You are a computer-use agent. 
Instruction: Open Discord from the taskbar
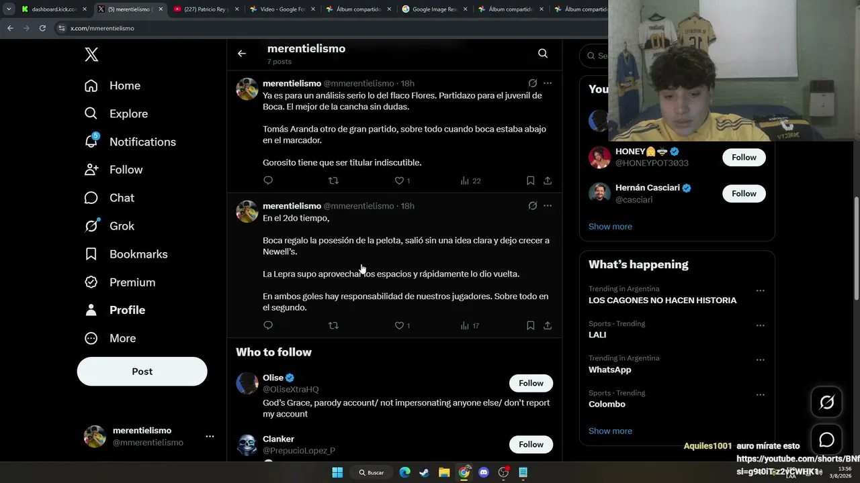(x=484, y=472)
